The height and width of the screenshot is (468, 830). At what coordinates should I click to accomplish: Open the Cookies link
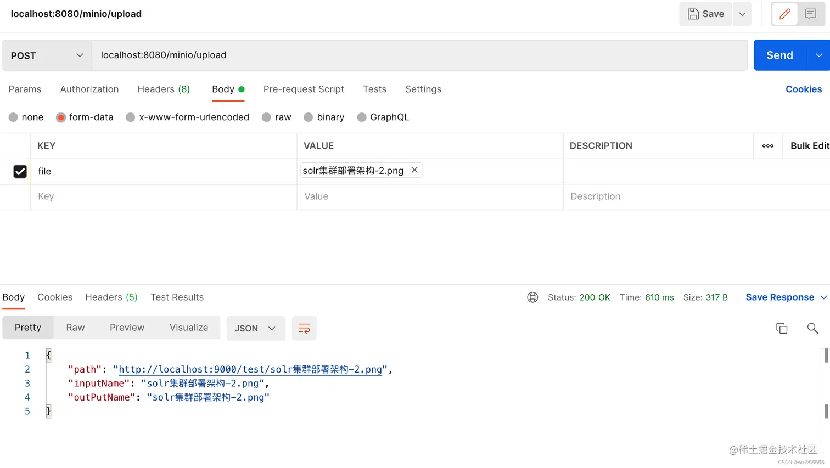804,89
